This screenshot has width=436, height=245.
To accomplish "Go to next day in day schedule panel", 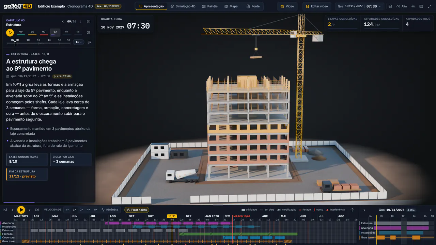I will tap(431, 210).
